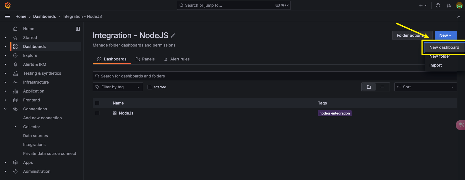Open the Node.js dashboard link
465x180 pixels.
point(126,113)
